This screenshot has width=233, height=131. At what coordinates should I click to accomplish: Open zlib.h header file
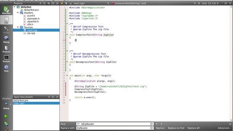(x=30, y=24)
